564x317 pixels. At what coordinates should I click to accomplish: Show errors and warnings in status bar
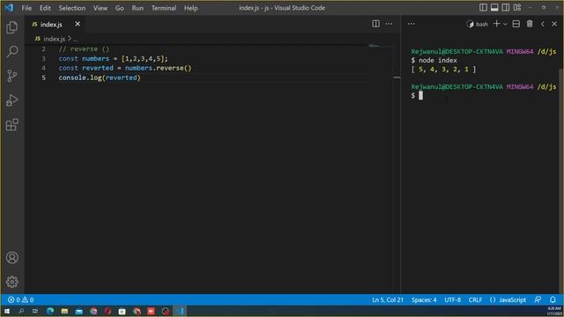(x=21, y=299)
